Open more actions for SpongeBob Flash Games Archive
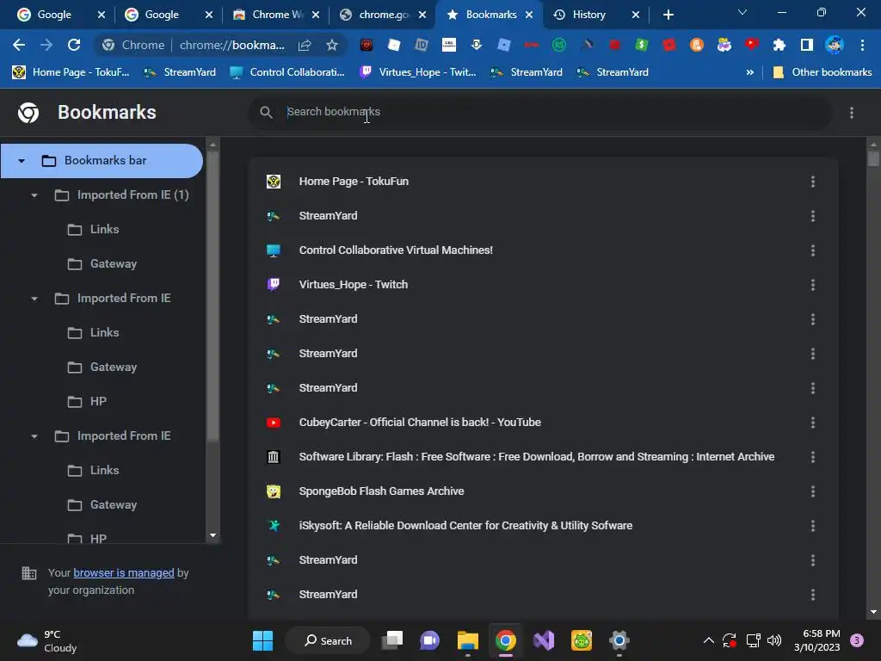The width and height of the screenshot is (881, 661). click(x=812, y=491)
